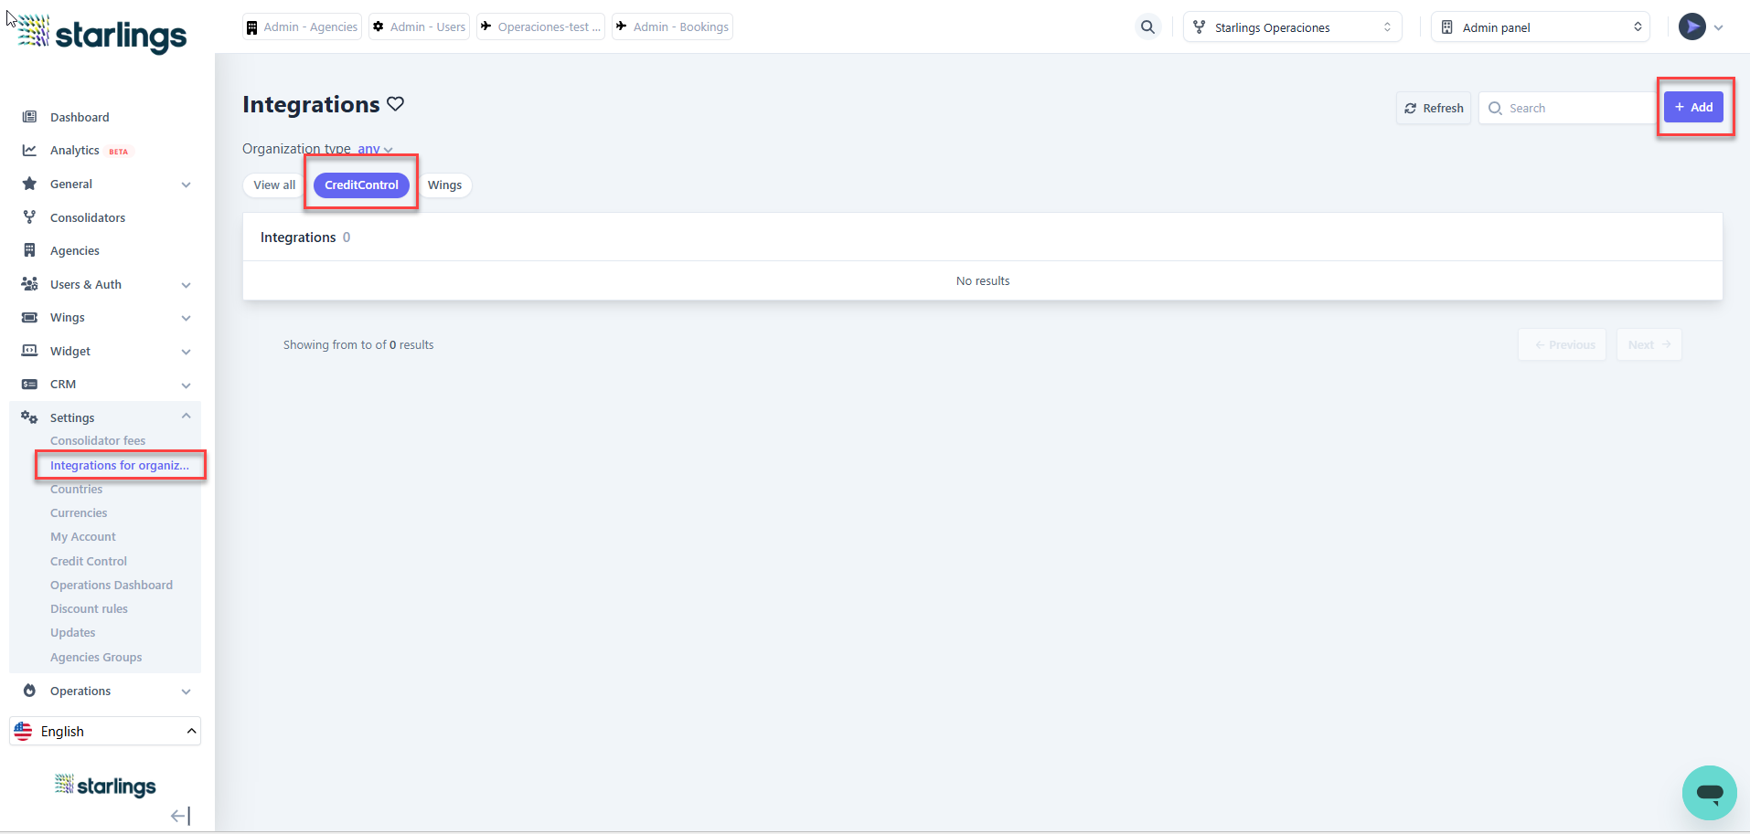The width and height of the screenshot is (1750, 834).
Task: Go to Consolidators in sidebar
Action: click(x=88, y=217)
